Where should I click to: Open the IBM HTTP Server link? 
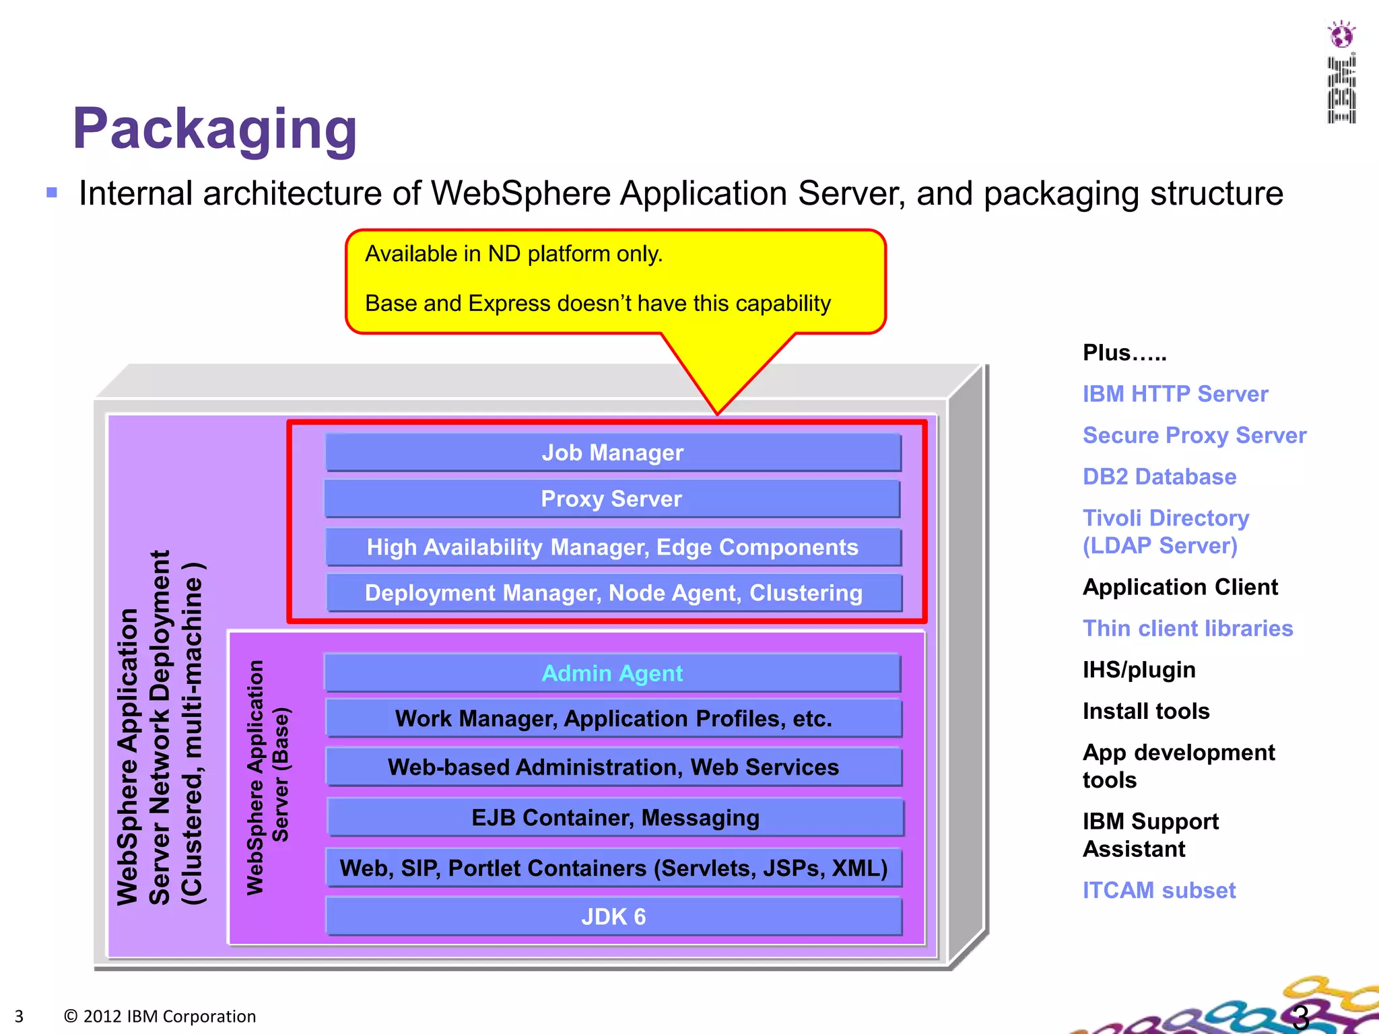(1175, 394)
